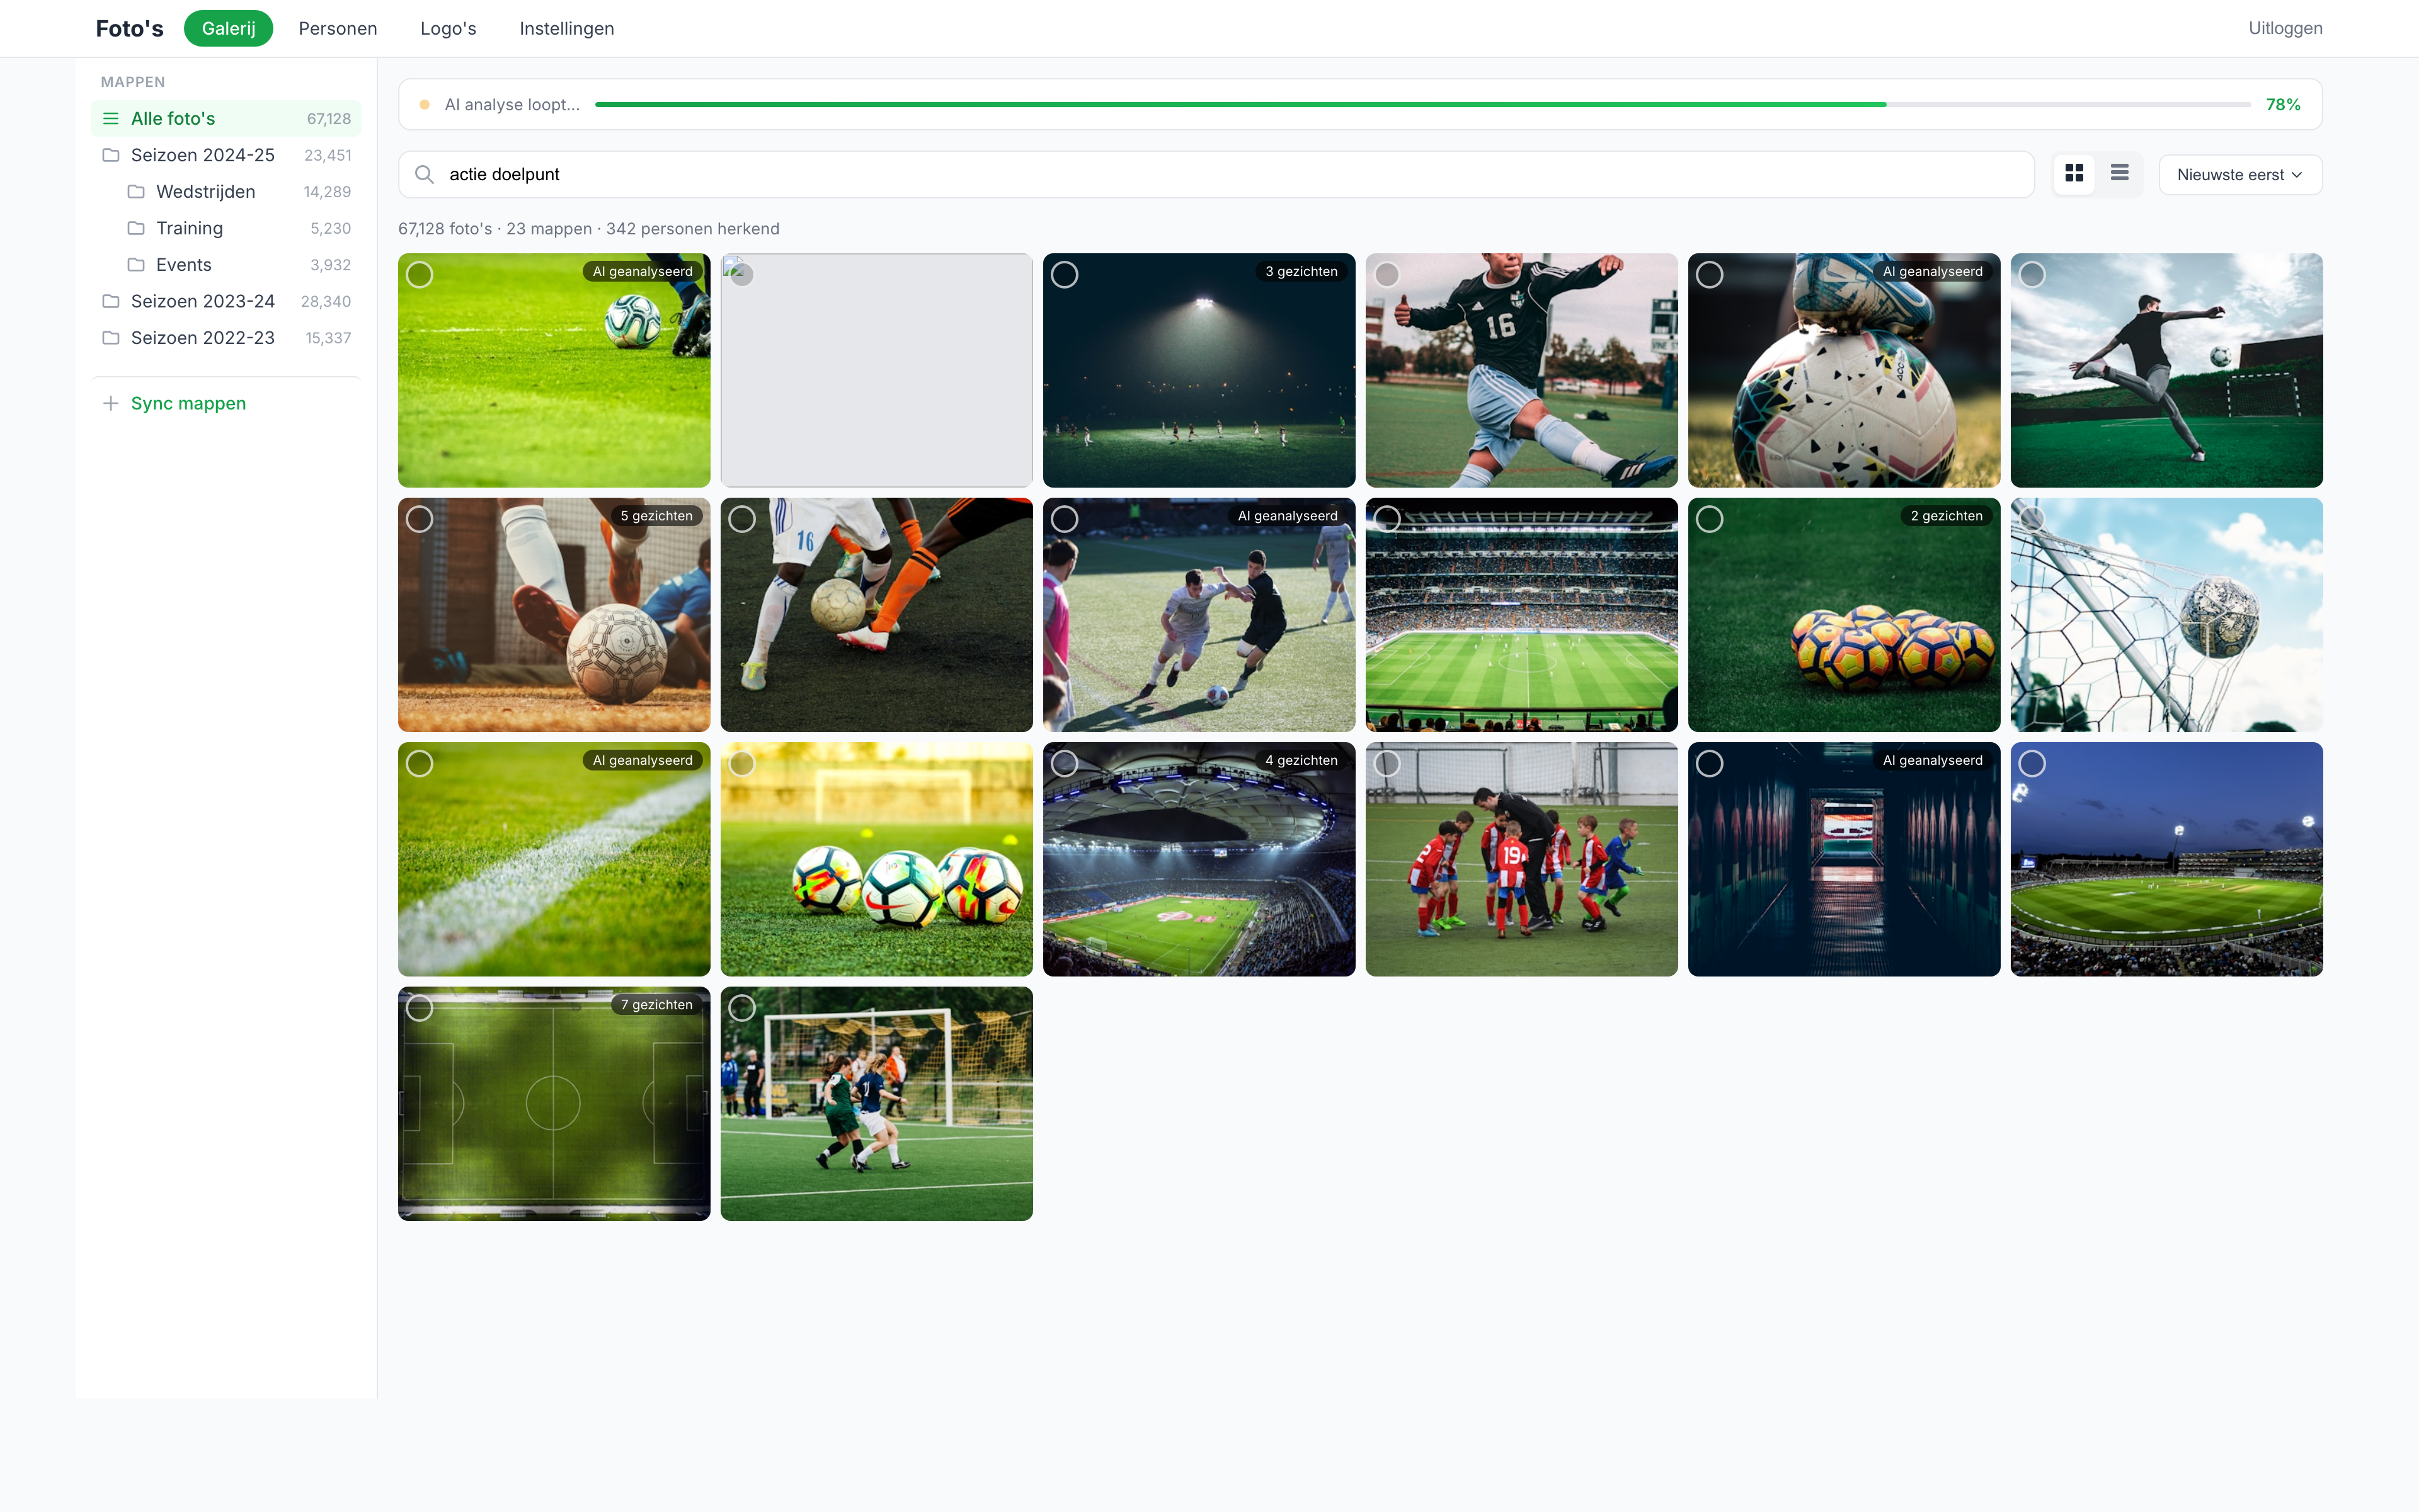Click the plus icon next to Sync mappen
Viewport: 2419px width, 1512px height.
tap(110, 402)
